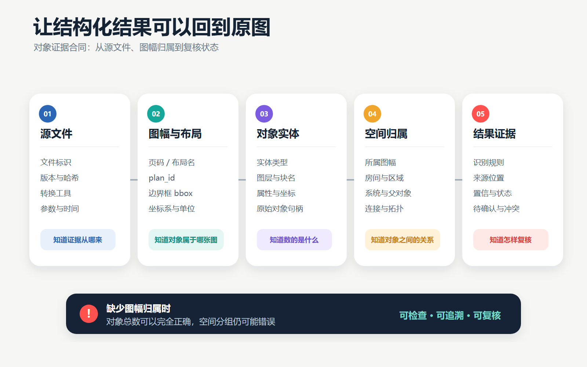Select the 对象实体 card heading
Viewport: 587px width, 367px height.
[278, 134]
